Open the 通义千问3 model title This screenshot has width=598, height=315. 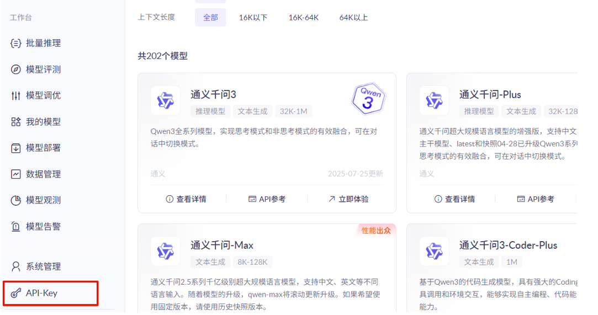point(214,94)
